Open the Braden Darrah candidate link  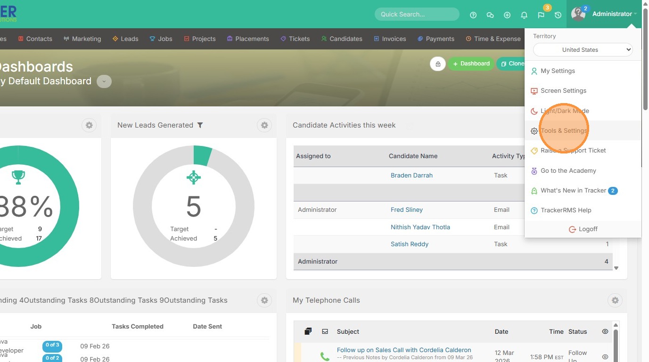click(x=411, y=175)
